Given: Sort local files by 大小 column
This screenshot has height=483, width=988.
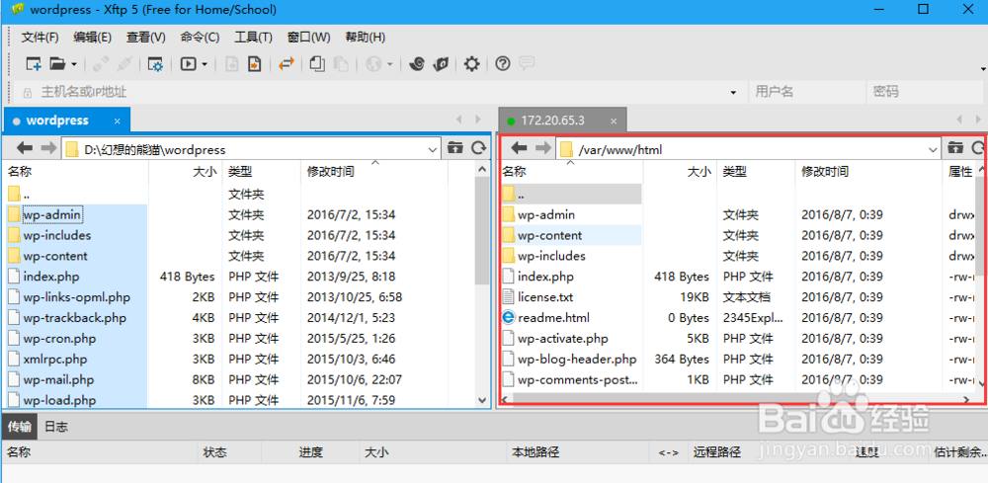Looking at the screenshot, I should (x=184, y=171).
